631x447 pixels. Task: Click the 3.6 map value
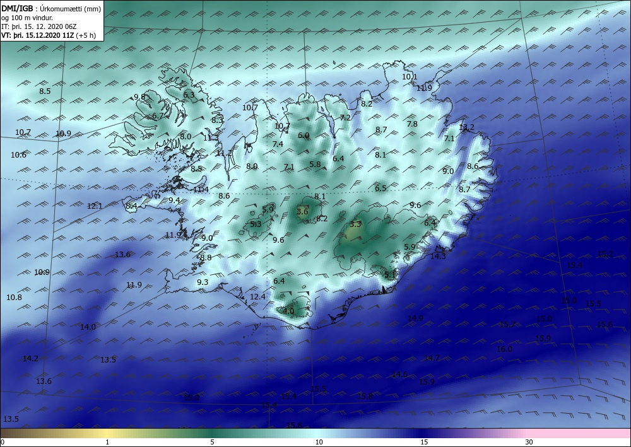302,211
